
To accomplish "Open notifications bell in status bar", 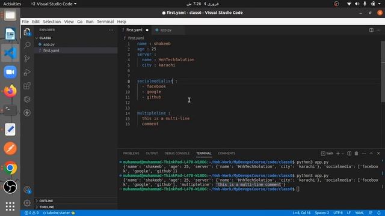I will pos(379,213).
